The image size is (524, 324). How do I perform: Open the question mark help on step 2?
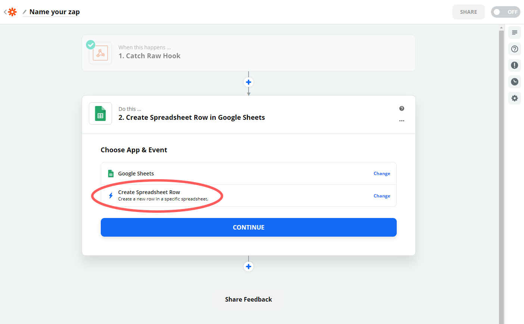(402, 108)
